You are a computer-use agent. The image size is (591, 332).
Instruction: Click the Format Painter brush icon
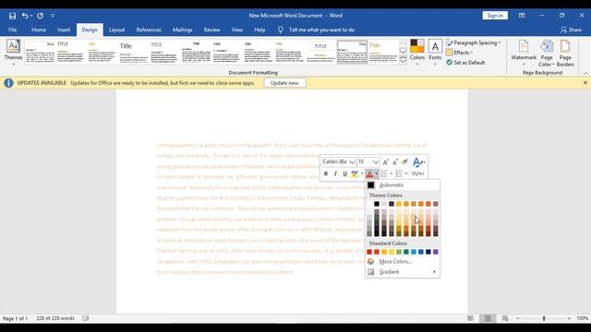[x=404, y=162]
